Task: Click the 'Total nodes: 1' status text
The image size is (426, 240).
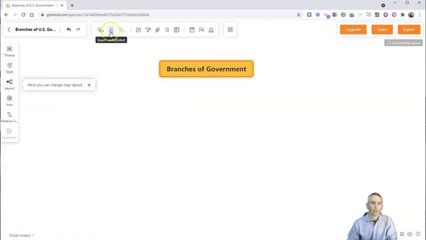Action: (x=21, y=235)
